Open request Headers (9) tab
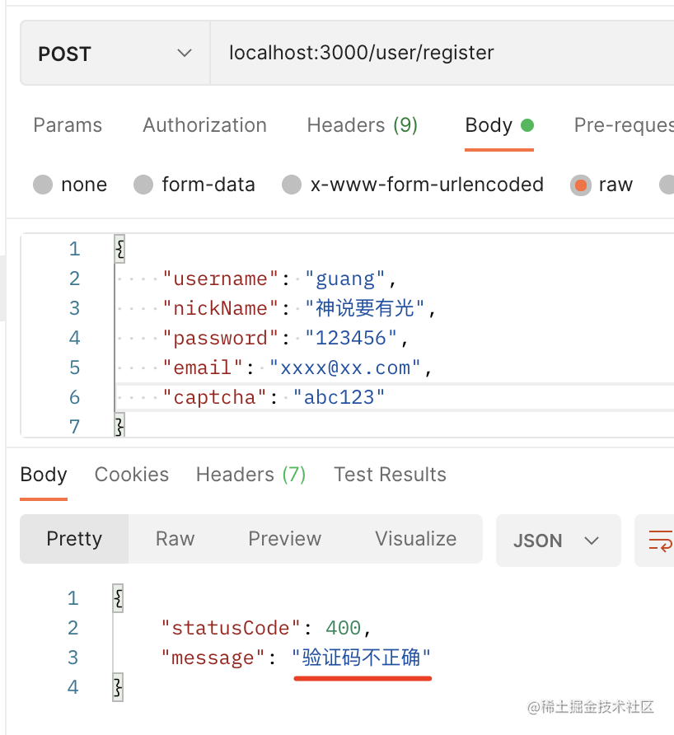The image size is (674, 735). [x=362, y=125]
